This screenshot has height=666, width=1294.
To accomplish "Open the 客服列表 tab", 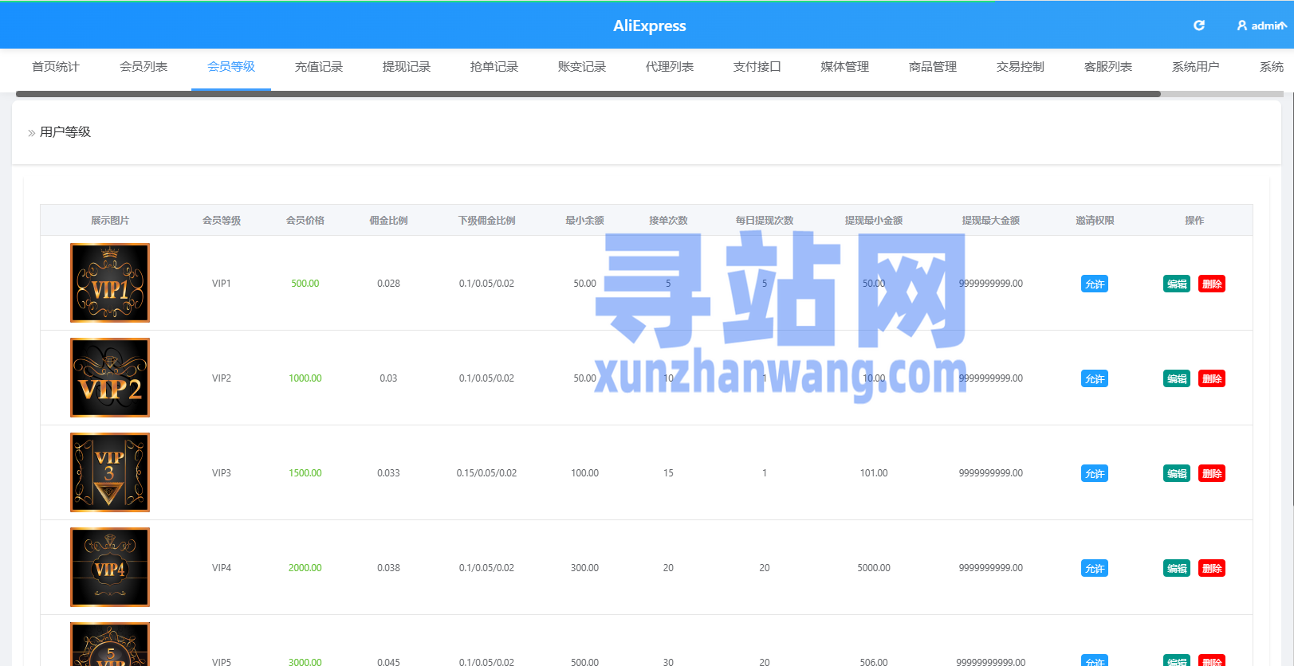I will 1108,67.
